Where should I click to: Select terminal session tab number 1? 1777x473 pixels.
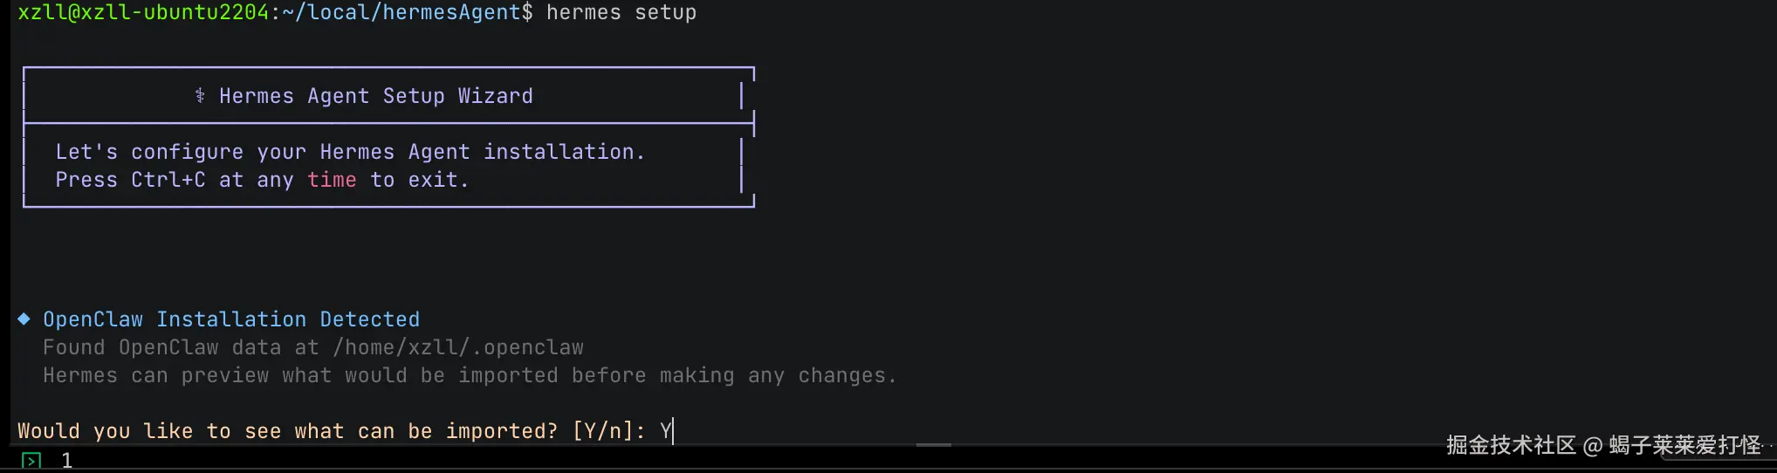[67, 461]
